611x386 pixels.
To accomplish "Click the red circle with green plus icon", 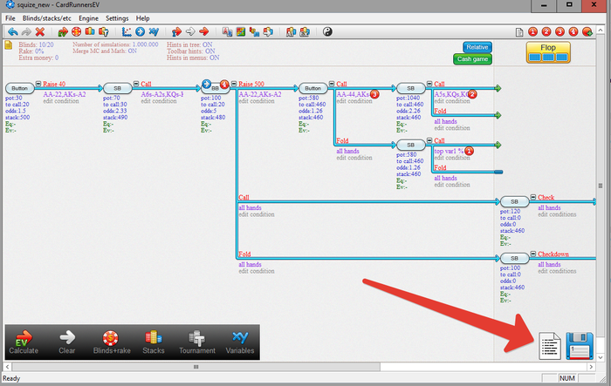I will [x=587, y=32].
